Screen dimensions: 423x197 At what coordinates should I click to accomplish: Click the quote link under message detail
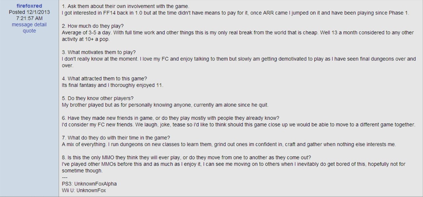[29, 31]
